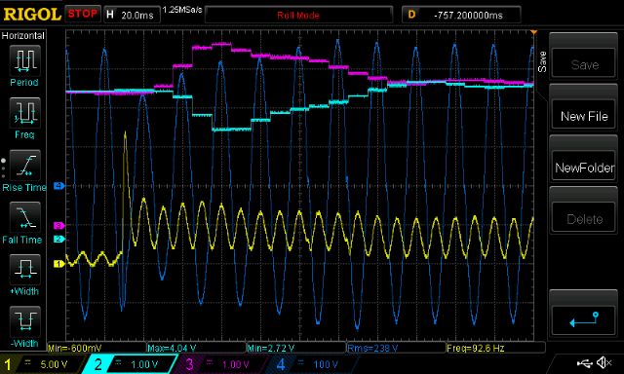Select the Rise Time measurement icon

click(24, 166)
